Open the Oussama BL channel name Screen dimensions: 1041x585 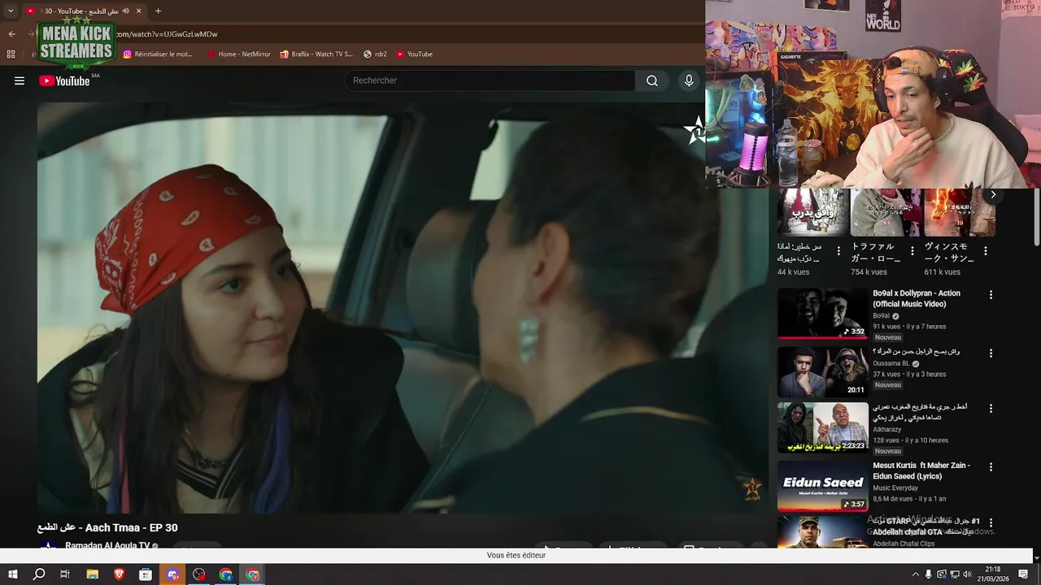(891, 363)
